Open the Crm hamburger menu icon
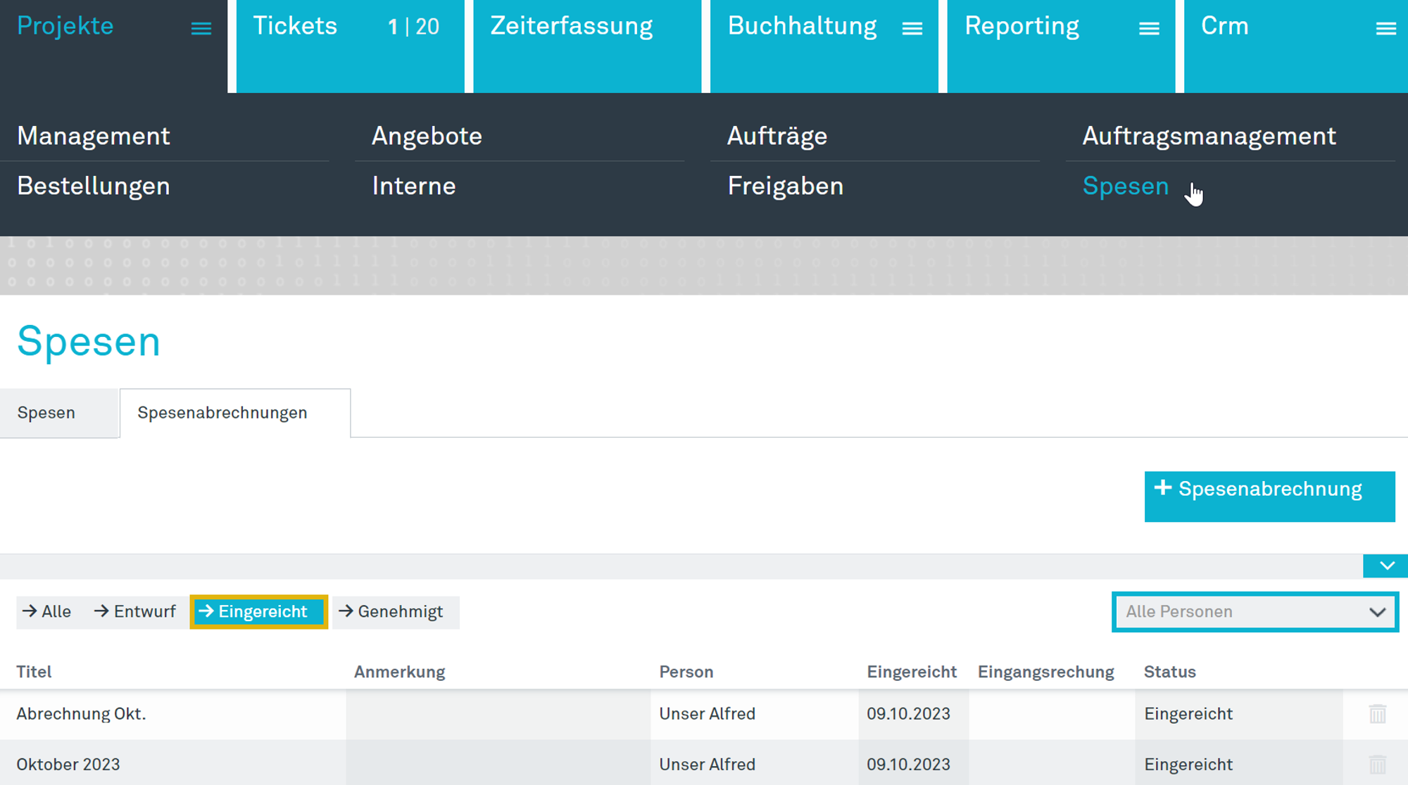This screenshot has width=1408, height=785. click(x=1385, y=28)
